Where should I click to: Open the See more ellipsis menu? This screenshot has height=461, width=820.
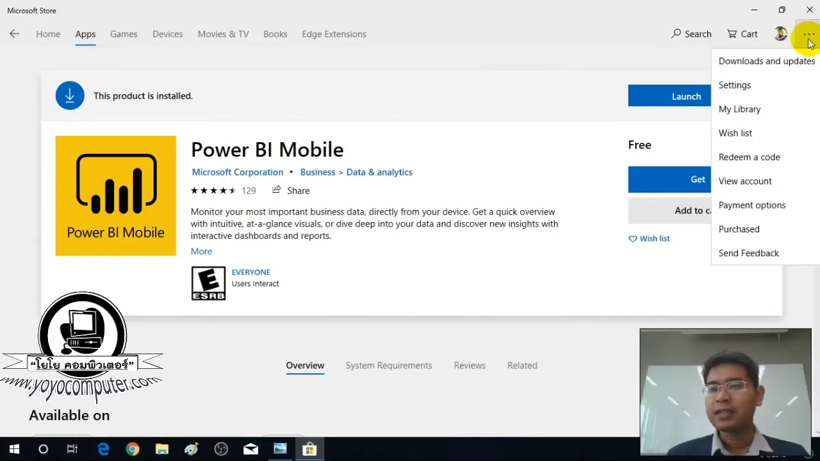(808, 34)
